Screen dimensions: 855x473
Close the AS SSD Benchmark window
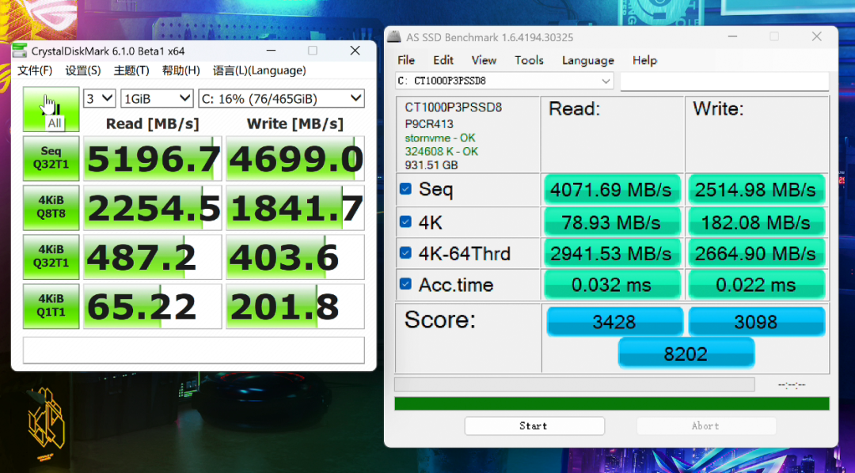(816, 36)
